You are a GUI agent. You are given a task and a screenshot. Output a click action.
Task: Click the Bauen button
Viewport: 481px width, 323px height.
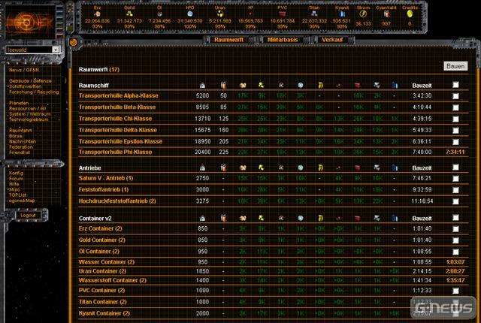point(455,66)
